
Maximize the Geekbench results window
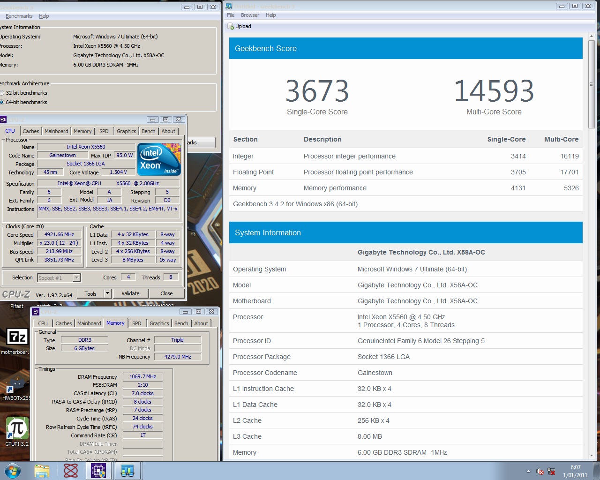coord(575,6)
